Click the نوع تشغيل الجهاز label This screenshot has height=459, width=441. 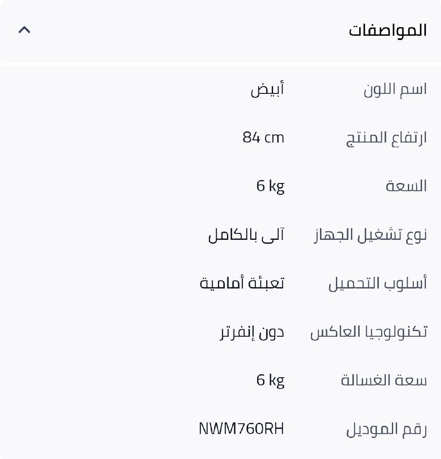coord(370,235)
